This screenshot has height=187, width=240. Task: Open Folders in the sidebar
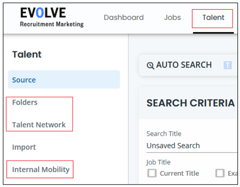[x=25, y=102]
